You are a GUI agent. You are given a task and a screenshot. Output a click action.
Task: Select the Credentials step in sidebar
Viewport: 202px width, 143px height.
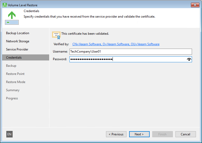coord(26,57)
